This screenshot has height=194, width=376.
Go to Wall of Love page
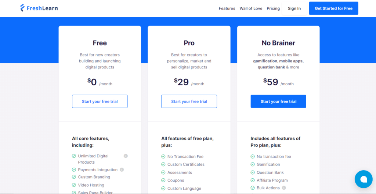(x=251, y=8)
